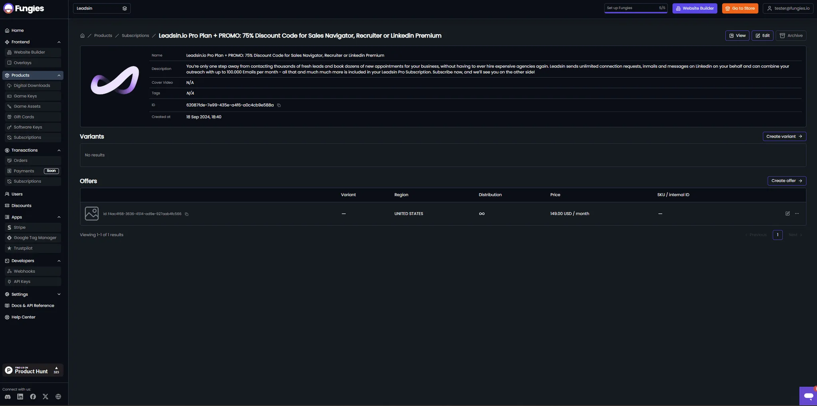This screenshot has height=406, width=817.
Task: Collapse the Developers section
Action: (59, 261)
